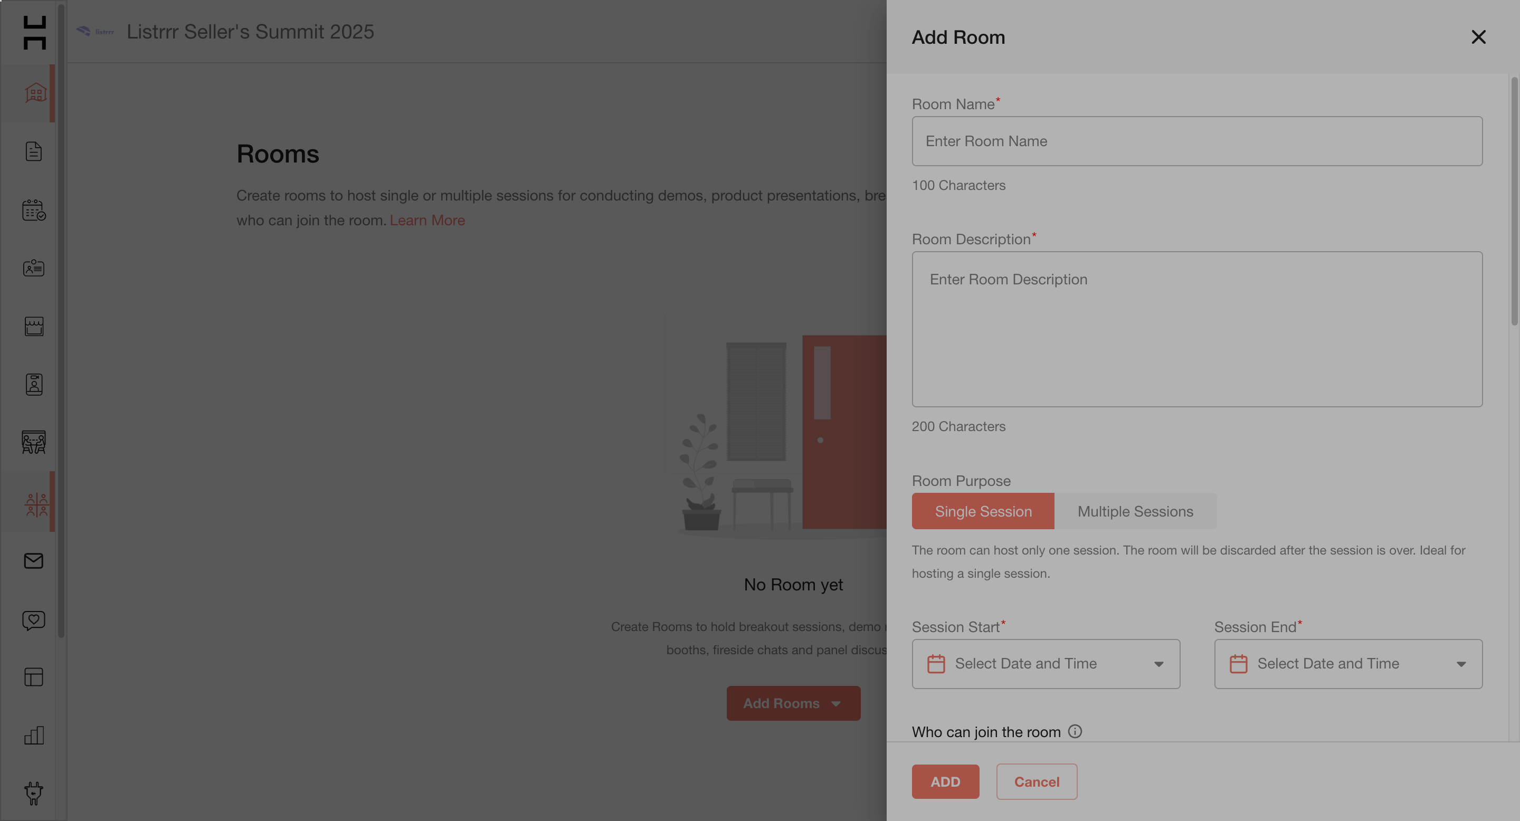Click the bar chart analytics sidebar icon
This screenshot has width=1520, height=821.
coord(34,735)
